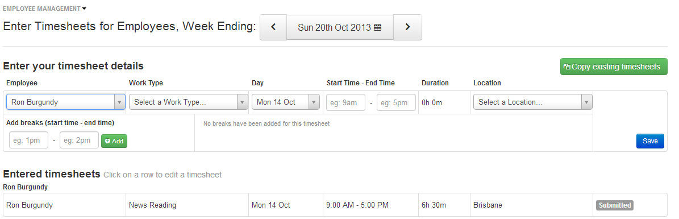This screenshot has height=219, width=679.
Task: Open the Select a Location dropdown
Action: point(532,102)
